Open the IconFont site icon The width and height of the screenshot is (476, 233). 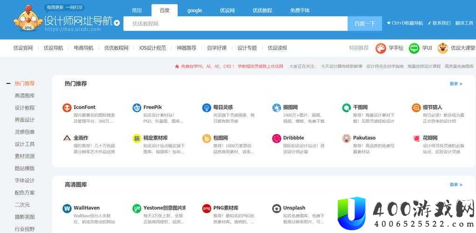click(67, 108)
